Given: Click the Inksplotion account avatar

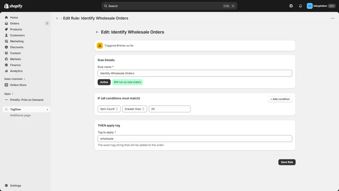Looking at the screenshot, I should [x=310, y=6].
